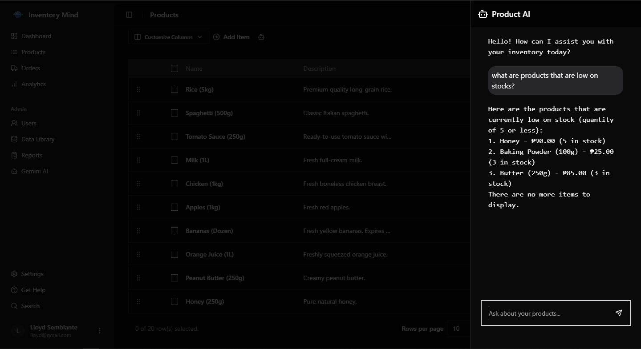The width and height of the screenshot is (641, 349).
Task: Check the Milk (1L) row checkbox
Action: pyautogui.click(x=174, y=160)
